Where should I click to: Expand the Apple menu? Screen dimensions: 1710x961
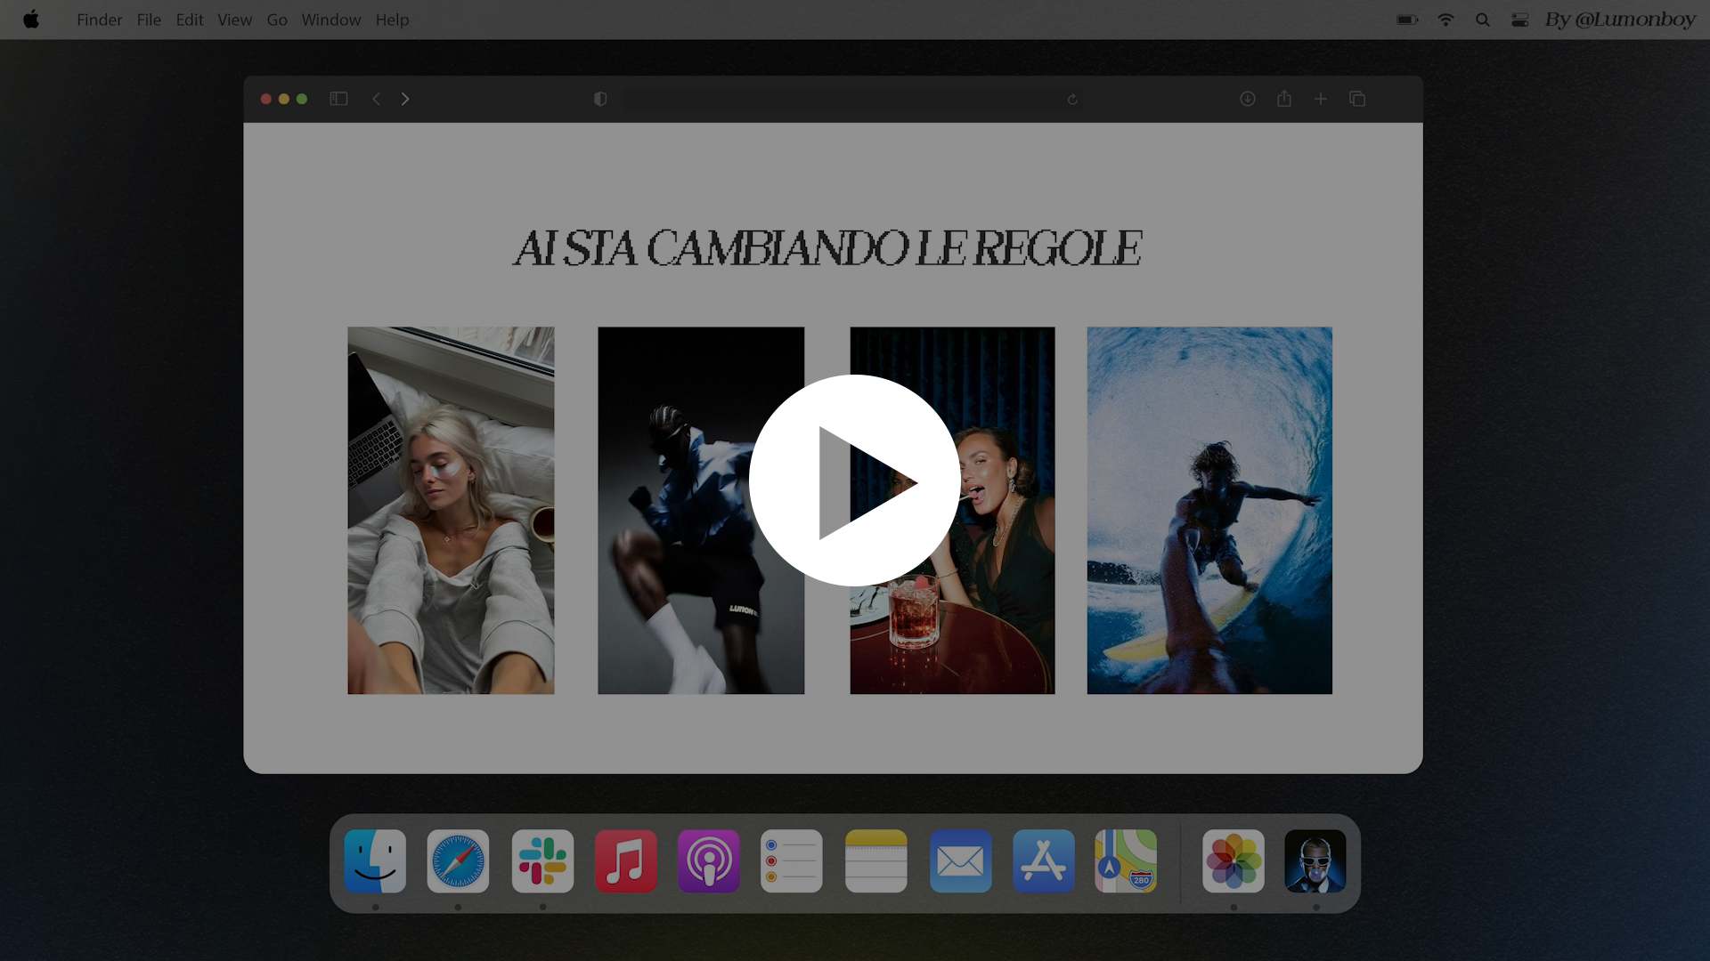click(31, 20)
